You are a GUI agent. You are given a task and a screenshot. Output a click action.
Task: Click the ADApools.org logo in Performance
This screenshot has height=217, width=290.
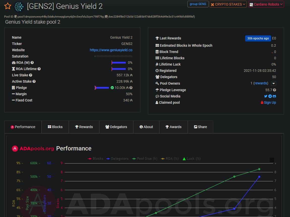(33, 148)
